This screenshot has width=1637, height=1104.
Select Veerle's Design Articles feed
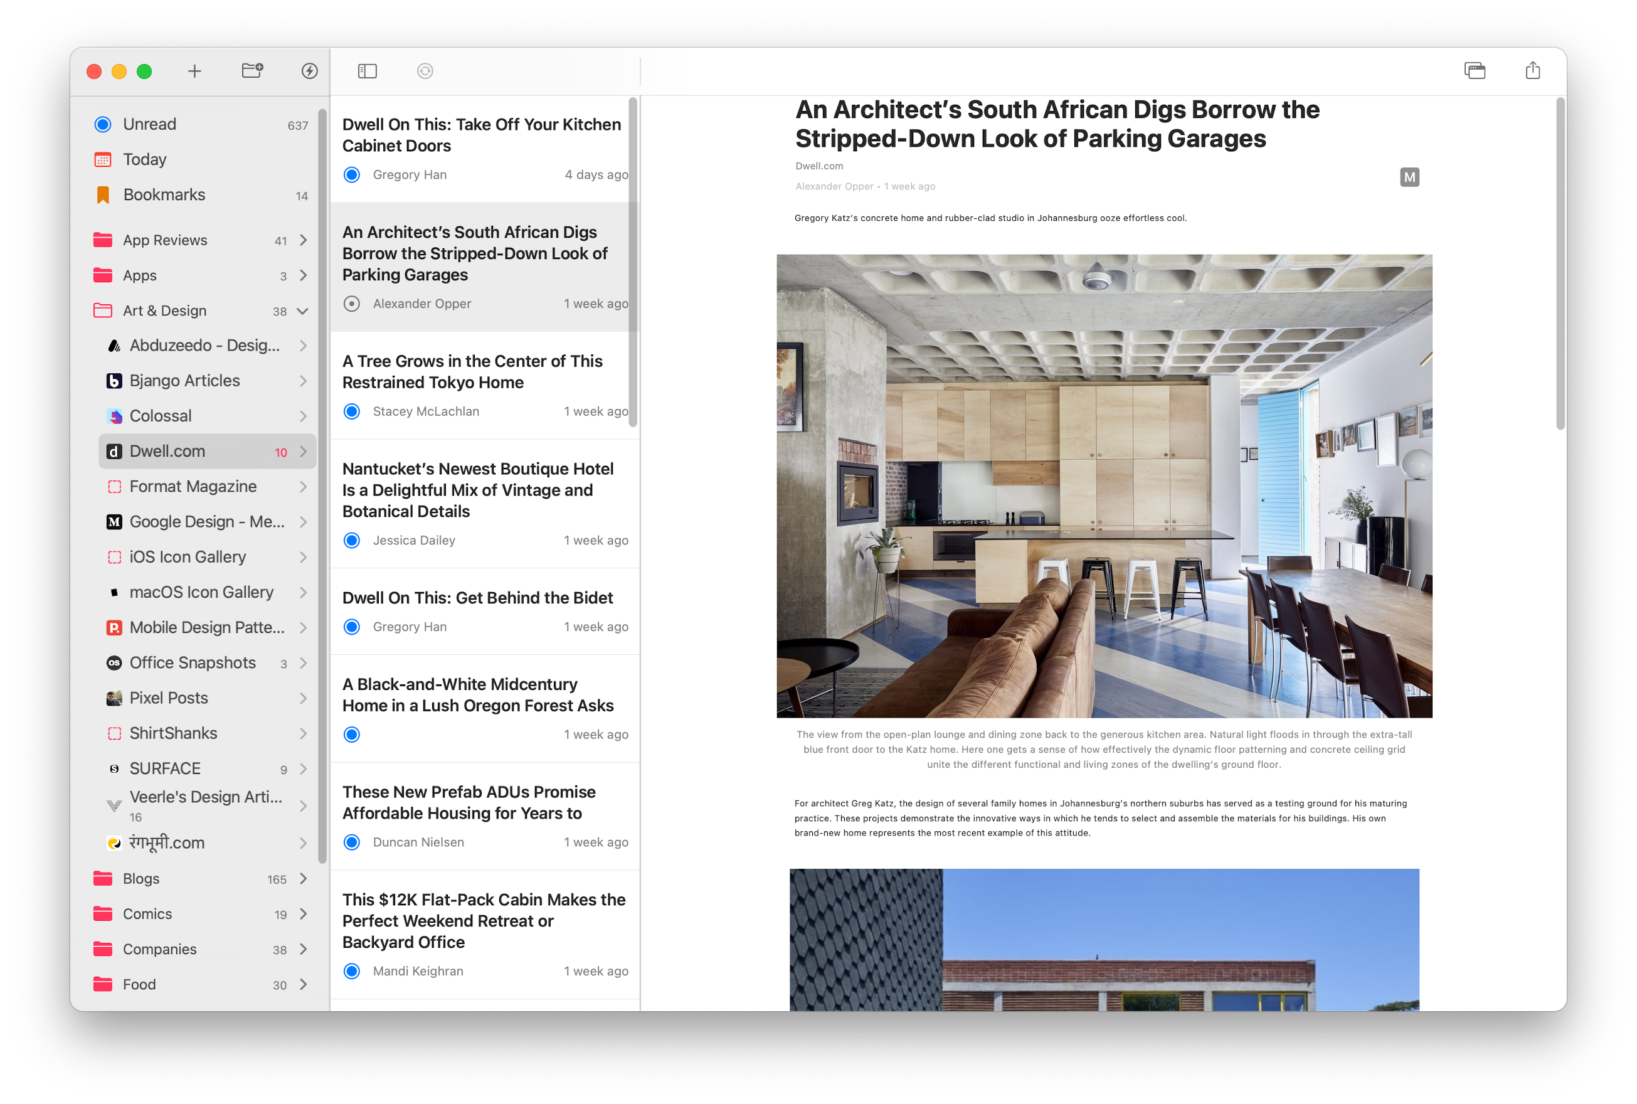207,805
